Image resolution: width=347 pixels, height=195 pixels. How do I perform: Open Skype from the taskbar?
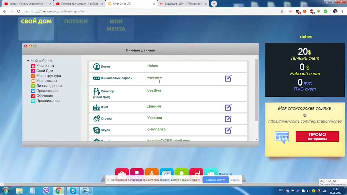tap(73, 191)
